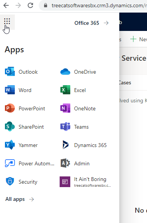Open the All apps link
147x223 pixels.
click(x=15, y=199)
